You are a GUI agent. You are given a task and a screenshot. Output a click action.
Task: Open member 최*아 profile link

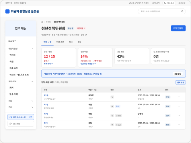pos(46,123)
